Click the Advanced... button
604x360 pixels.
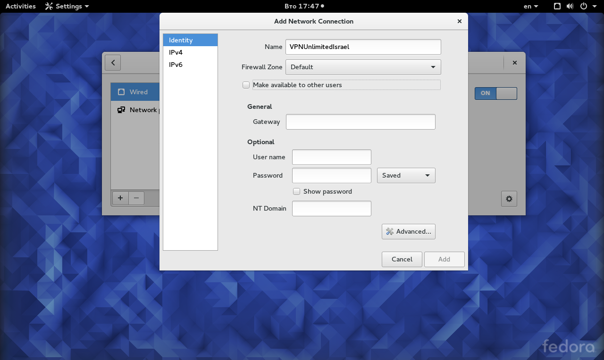click(409, 231)
